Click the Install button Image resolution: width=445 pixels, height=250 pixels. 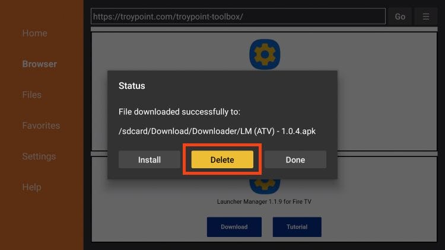coord(150,159)
